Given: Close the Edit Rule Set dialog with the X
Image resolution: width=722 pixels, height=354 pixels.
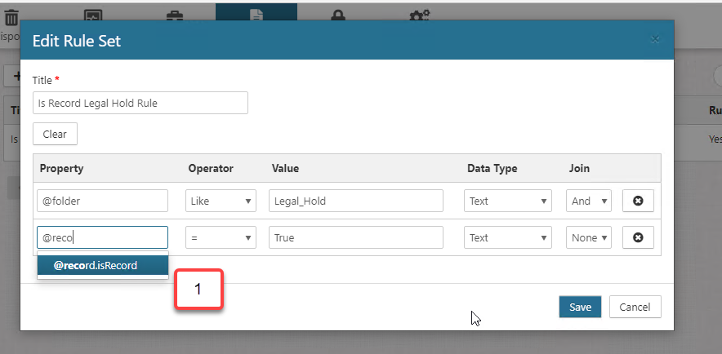Looking at the screenshot, I should [x=654, y=39].
